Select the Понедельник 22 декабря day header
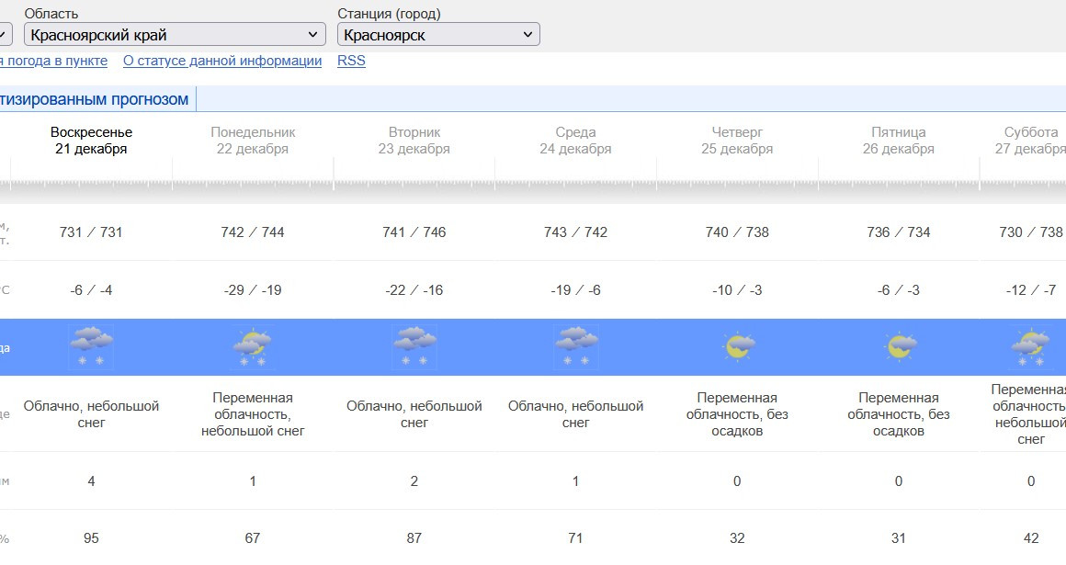The width and height of the screenshot is (1066, 565). tap(253, 141)
